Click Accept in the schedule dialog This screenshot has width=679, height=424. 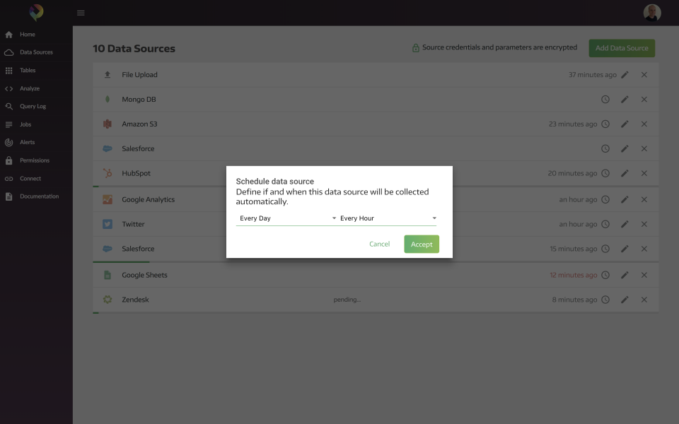point(422,244)
